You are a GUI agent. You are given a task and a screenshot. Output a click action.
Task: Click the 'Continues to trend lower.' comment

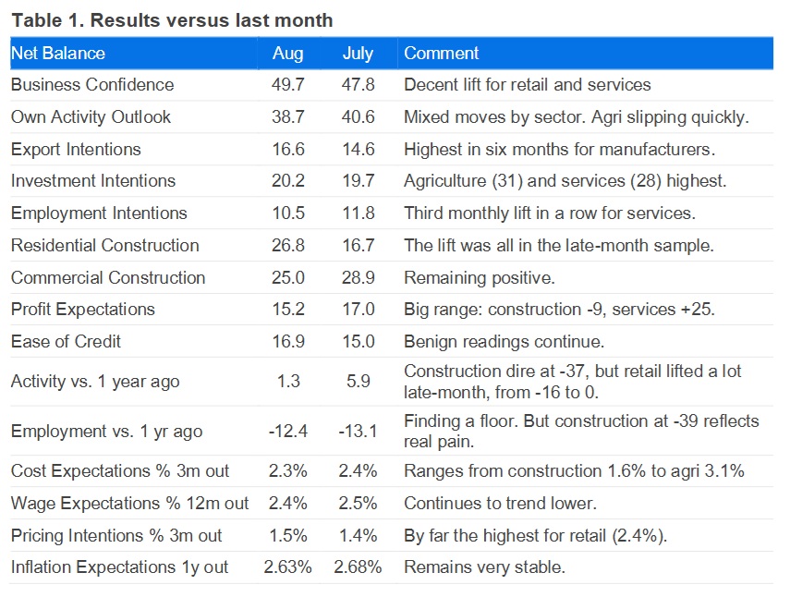(500, 504)
